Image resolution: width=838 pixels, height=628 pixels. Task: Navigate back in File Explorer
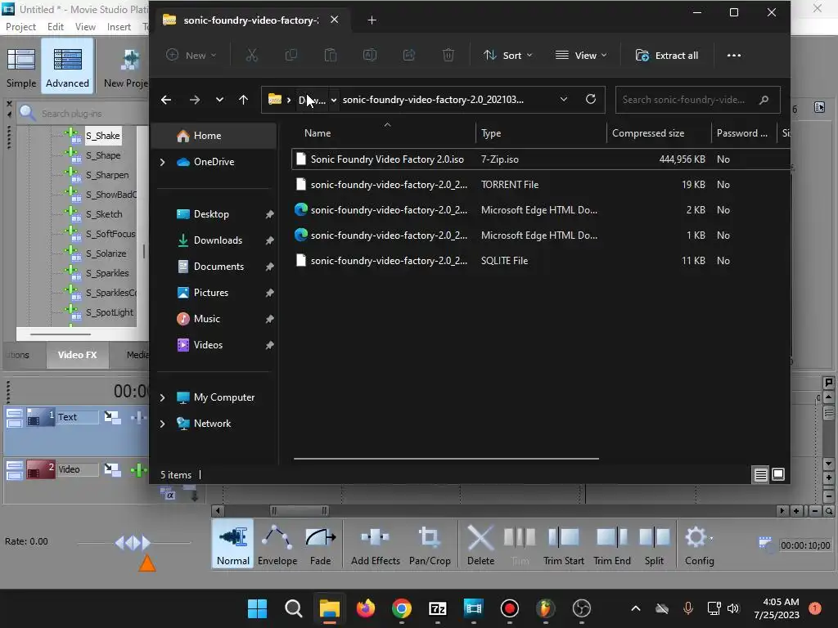coord(166,100)
